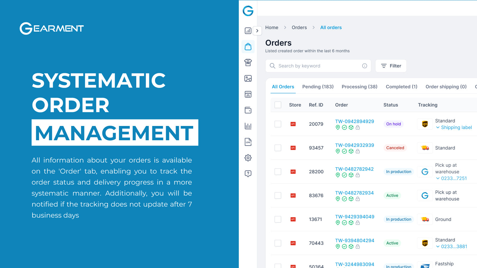Image resolution: width=477 pixels, height=268 pixels.
Task: Open the orders shopping bag sidebar icon
Action: [248, 47]
